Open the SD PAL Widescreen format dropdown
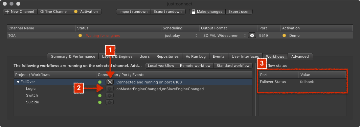360x127 pixels. click(x=225, y=35)
